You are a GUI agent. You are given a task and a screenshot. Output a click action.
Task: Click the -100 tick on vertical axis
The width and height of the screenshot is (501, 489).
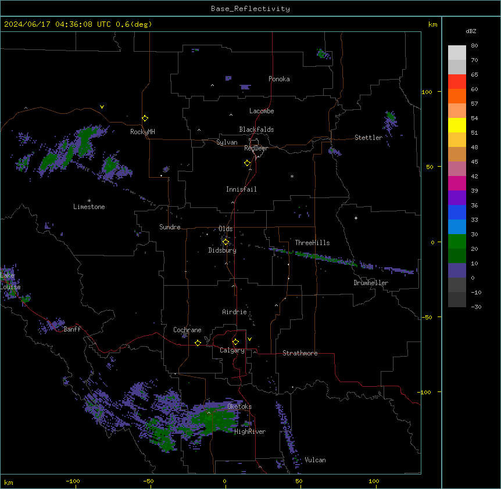coord(425,392)
